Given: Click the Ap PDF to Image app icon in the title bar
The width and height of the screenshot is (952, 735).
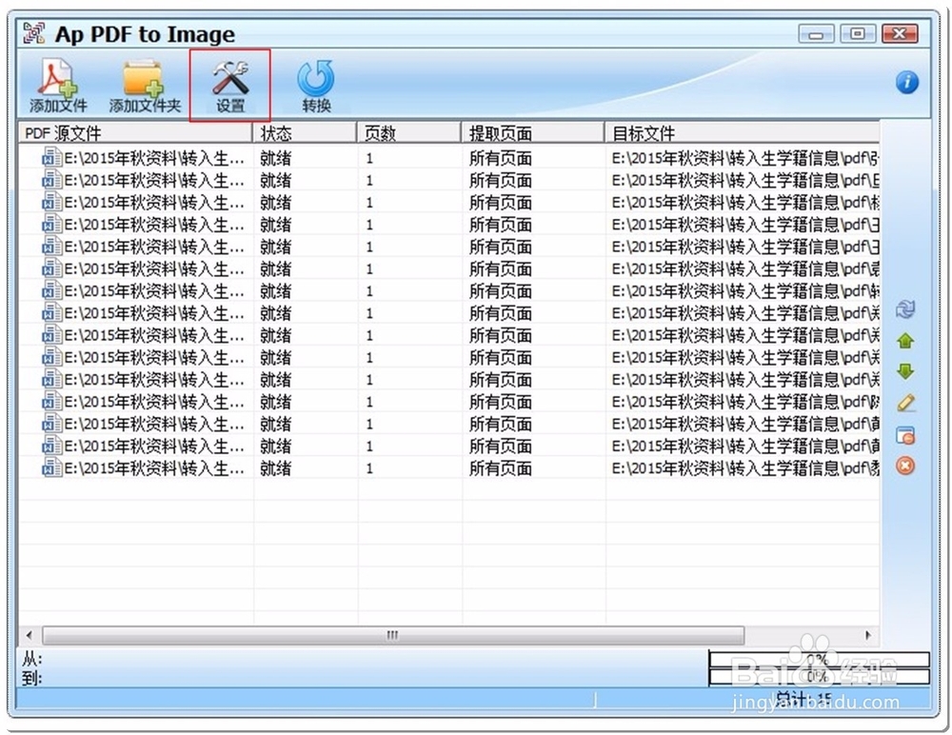Looking at the screenshot, I should pyautogui.click(x=34, y=32).
